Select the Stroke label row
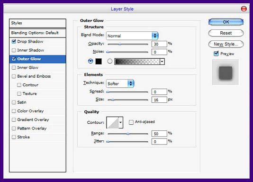The width and height of the screenshot is (253, 182). coord(37,137)
